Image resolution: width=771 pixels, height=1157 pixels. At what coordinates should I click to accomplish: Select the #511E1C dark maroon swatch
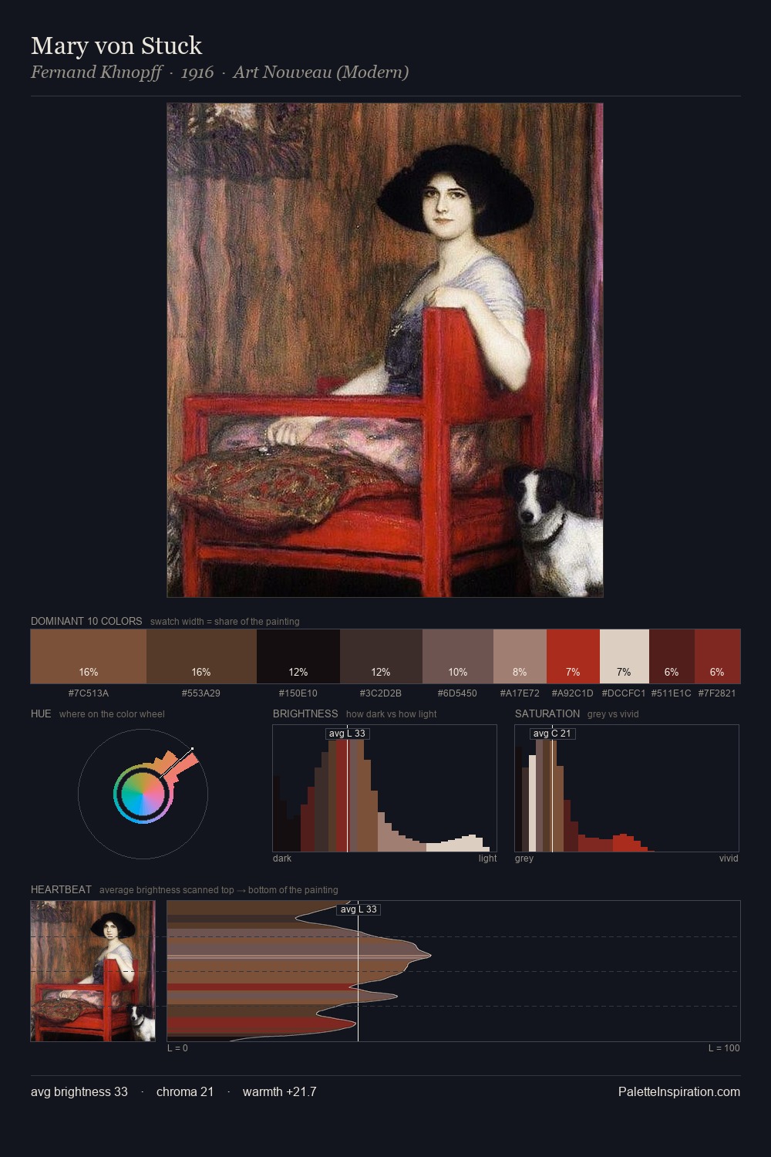[672, 656]
